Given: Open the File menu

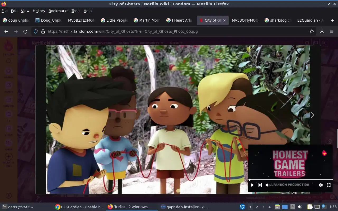Looking at the screenshot, I should [4, 11].
